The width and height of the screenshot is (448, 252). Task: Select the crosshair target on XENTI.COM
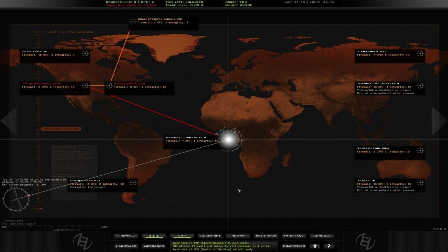[420, 183]
